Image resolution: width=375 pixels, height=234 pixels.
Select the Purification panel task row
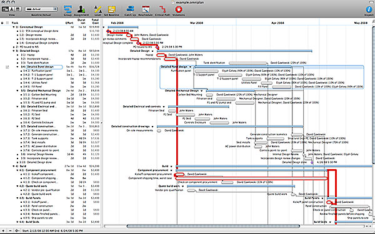coord(50,71)
